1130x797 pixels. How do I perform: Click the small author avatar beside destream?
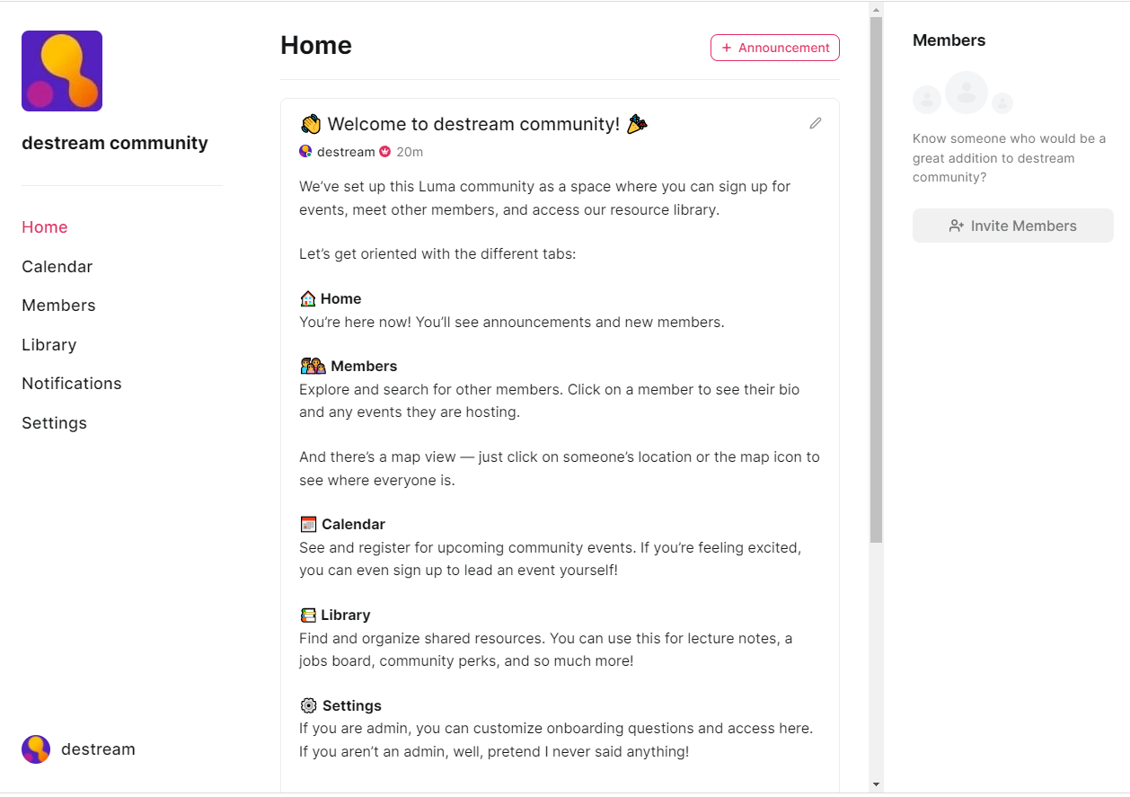coord(305,152)
